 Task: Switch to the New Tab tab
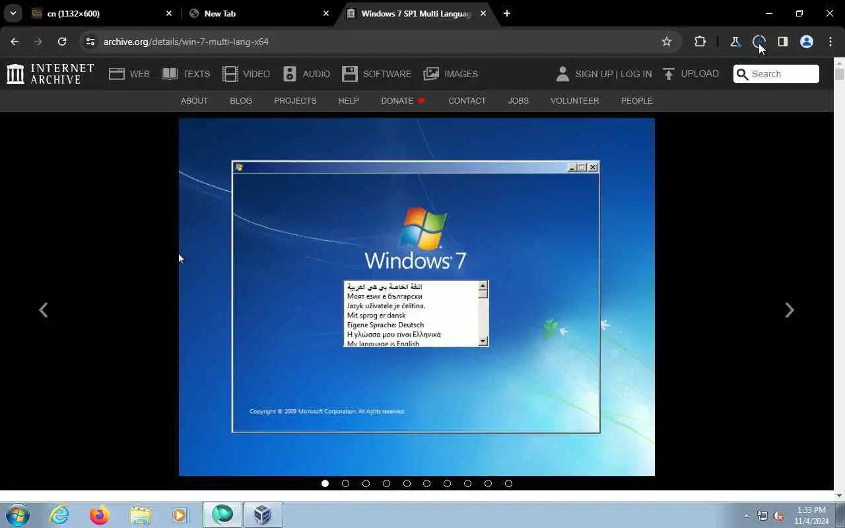[257, 13]
